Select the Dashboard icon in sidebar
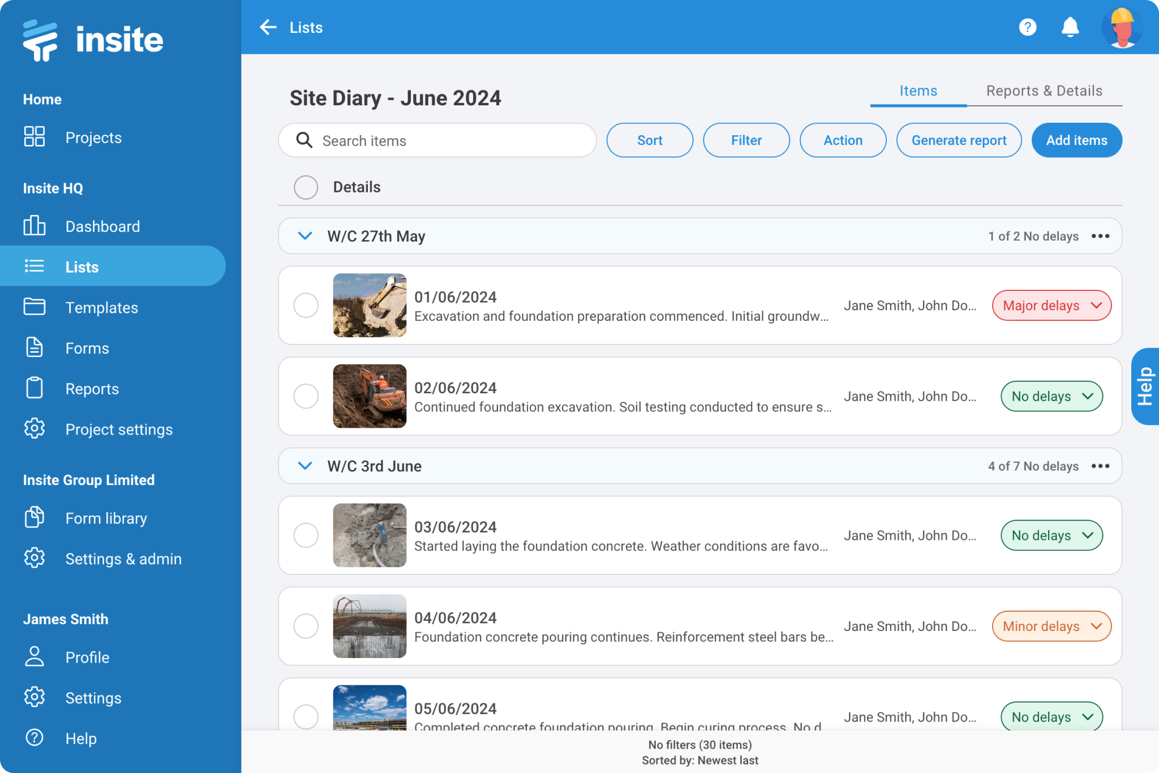1159x773 pixels. [34, 226]
